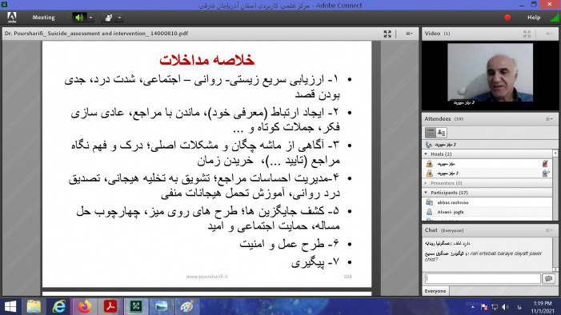Open the speaker options dropdown arrow
Viewport: 561px width, 315px height.
90,17
